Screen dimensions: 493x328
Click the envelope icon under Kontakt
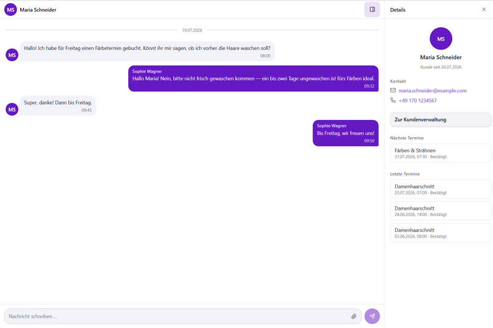(x=393, y=90)
